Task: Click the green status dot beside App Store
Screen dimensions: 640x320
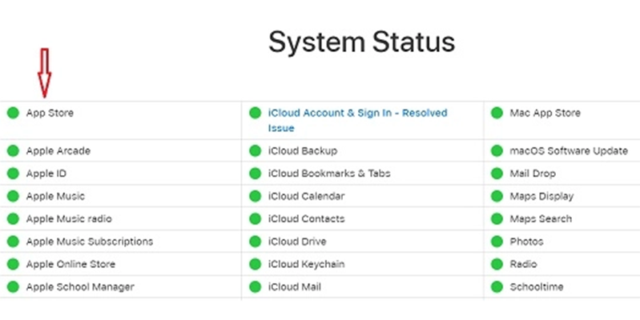Action: [x=13, y=114]
